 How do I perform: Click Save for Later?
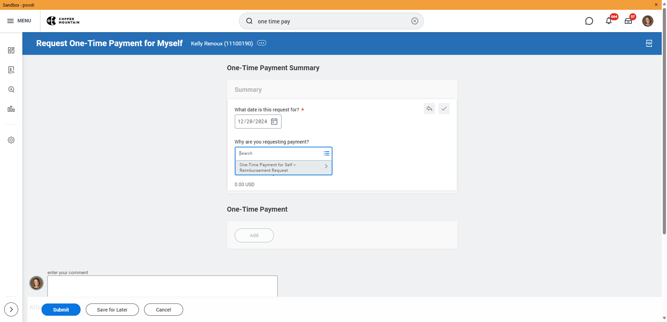(112, 310)
